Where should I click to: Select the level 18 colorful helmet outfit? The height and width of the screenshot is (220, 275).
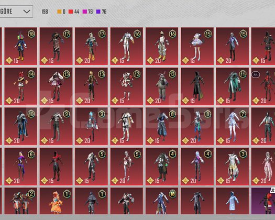click(21, 46)
